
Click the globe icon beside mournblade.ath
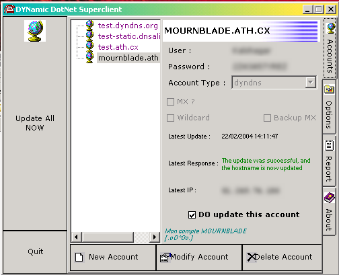tap(89, 57)
